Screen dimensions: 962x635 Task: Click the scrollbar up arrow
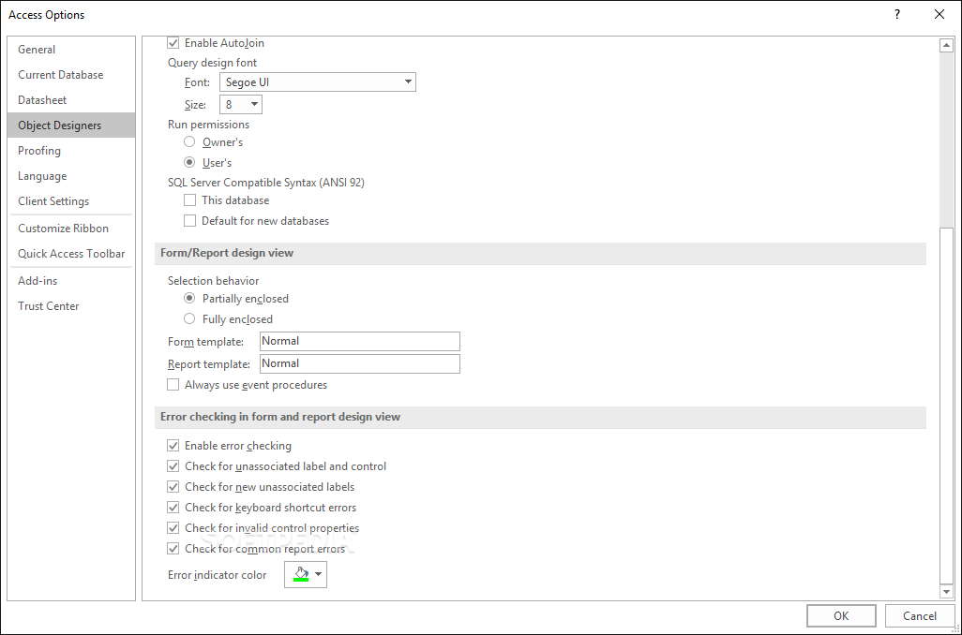(x=946, y=45)
